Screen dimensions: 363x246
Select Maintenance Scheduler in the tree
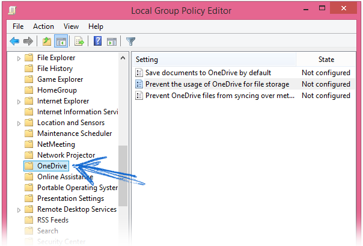75,134
